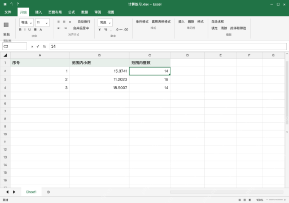The image size is (289, 203).
Task: Open the 等线 font name dropdown
Action: click(x=27, y=23)
